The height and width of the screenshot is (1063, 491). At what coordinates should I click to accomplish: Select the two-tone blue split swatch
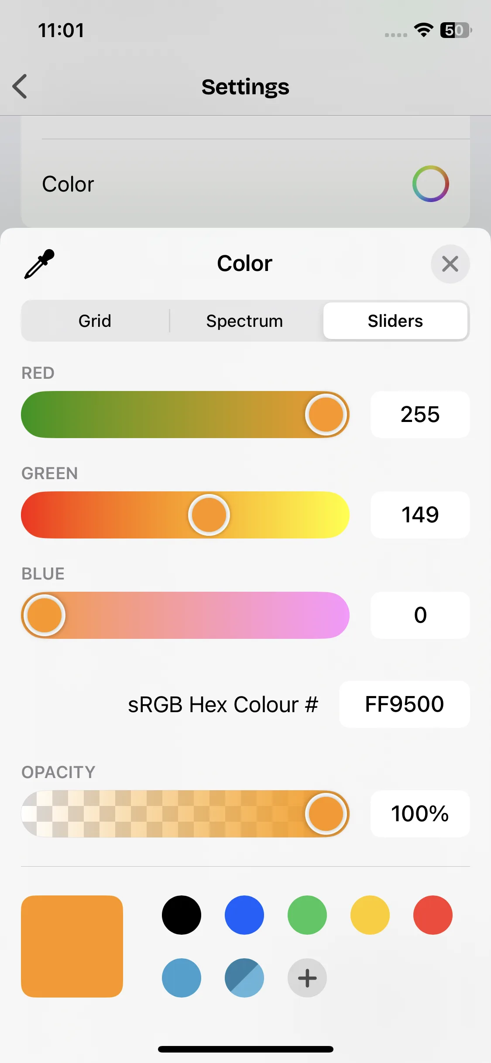tap(244, 978)
